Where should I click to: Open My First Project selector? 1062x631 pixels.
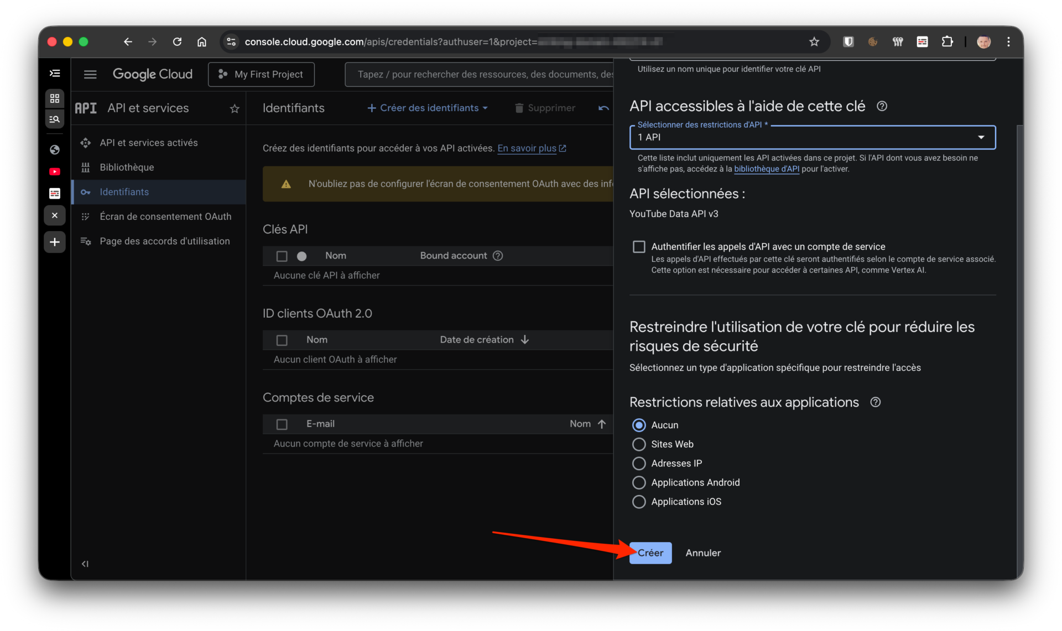click(x=261, y=74)
